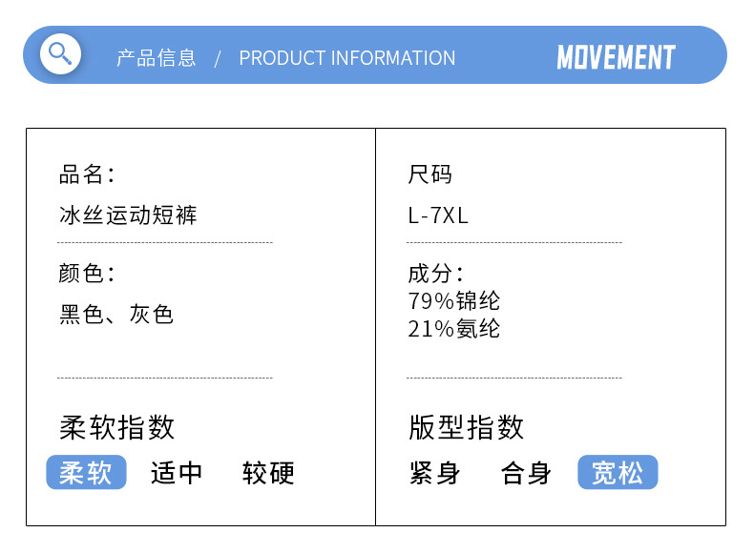
Task: Click the 79%锦纶 composition line
Action: coord(453,301)
